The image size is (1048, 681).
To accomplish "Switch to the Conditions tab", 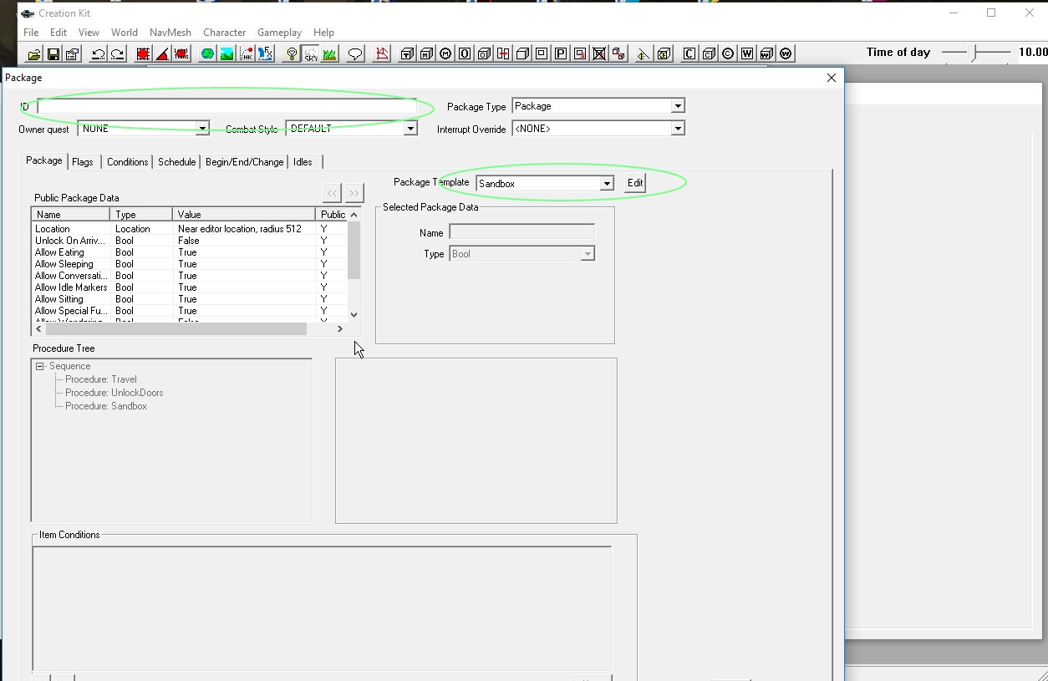I will [128, 162].
